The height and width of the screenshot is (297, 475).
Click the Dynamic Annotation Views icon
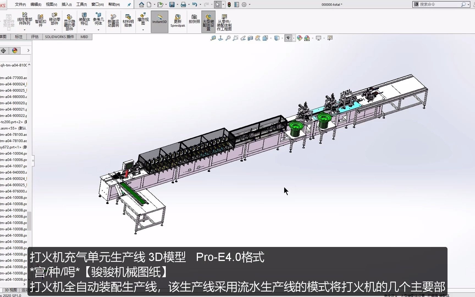(258, 38)
